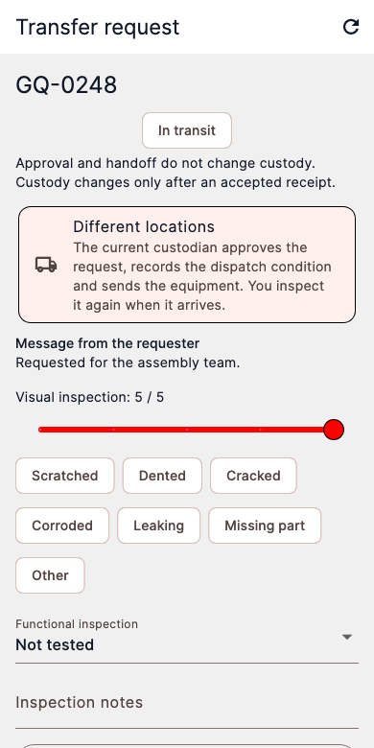Toggle the Missing part chip

pyautogui.click(x=265, y=526)
